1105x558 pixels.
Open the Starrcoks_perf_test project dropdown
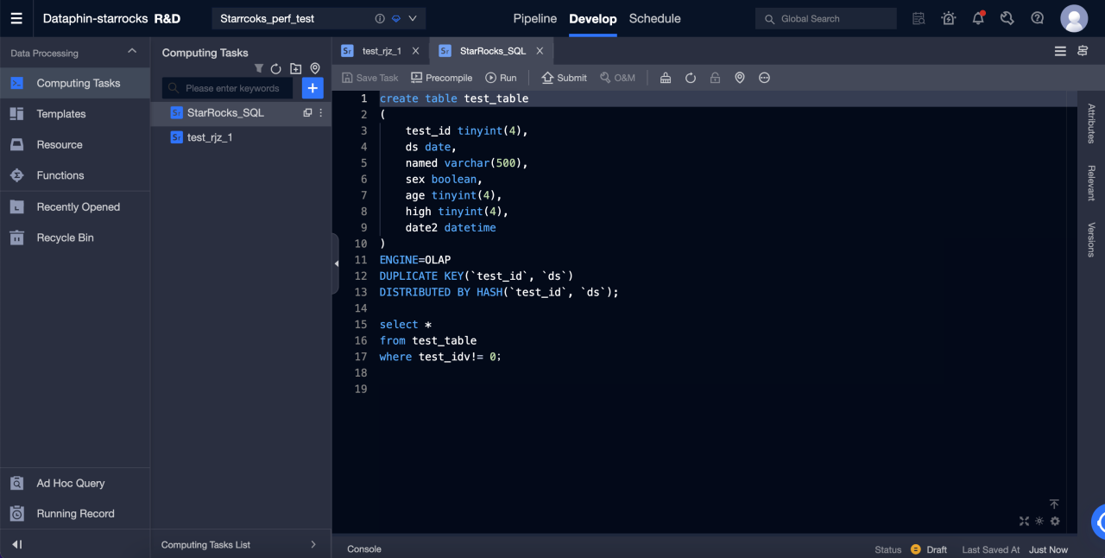tap(412, 18)
